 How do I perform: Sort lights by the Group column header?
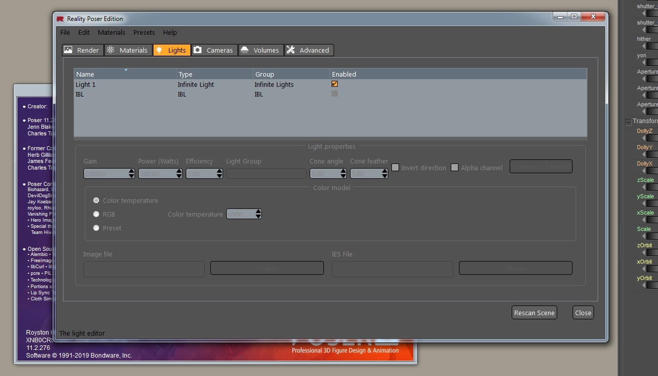292,74
